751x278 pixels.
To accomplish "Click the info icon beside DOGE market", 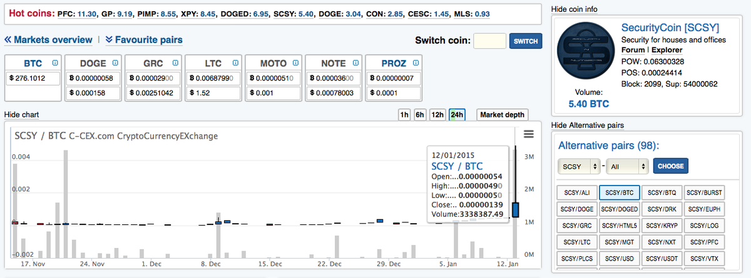I will pyautogui.click(x=115, y=63).
